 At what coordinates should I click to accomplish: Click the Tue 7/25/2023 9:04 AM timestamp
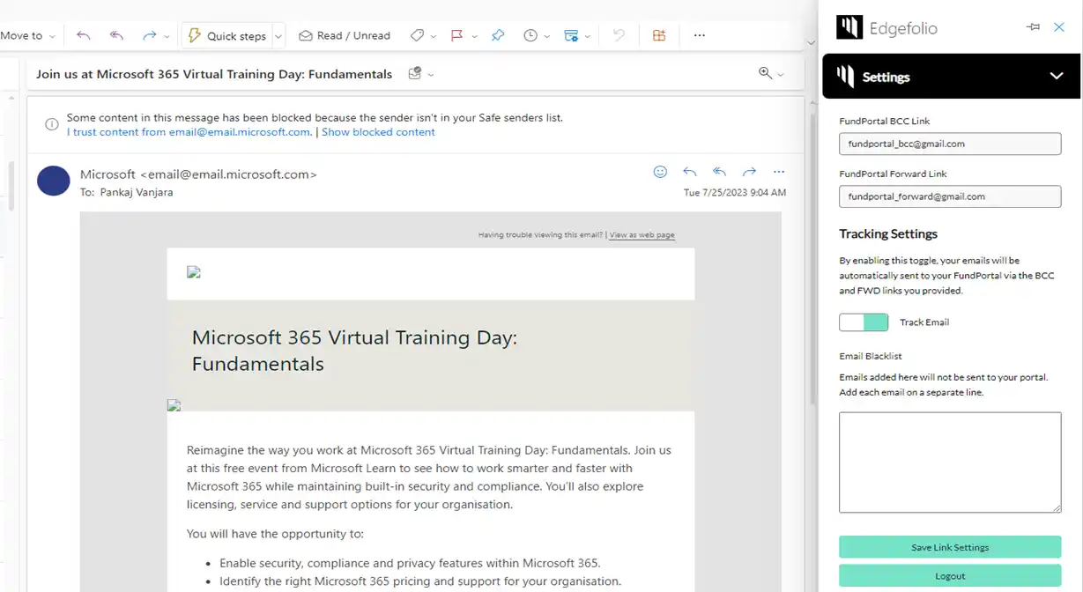click(x=735, y=192)
